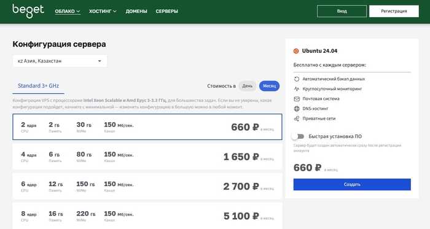Click the DNS-хостинг globe icon
Image resolution: width=430 pixels, height=229 pixels.
(x=297, y=109)
